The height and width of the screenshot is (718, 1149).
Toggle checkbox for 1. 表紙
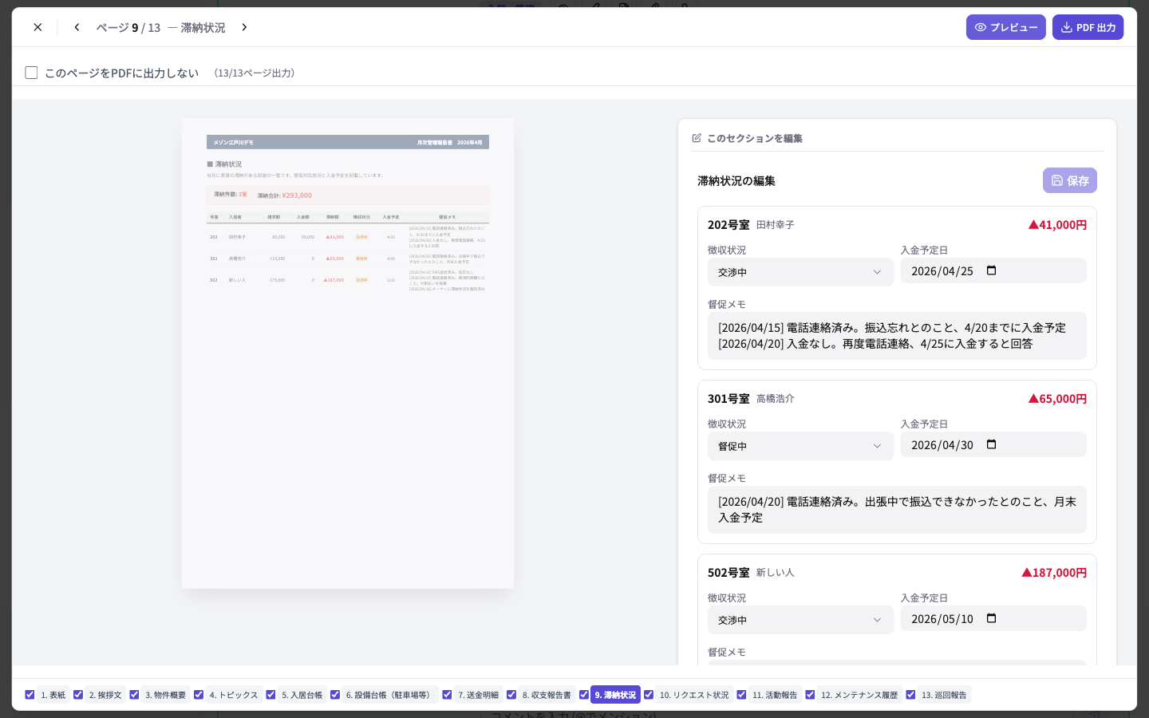(x=30, y=695)
